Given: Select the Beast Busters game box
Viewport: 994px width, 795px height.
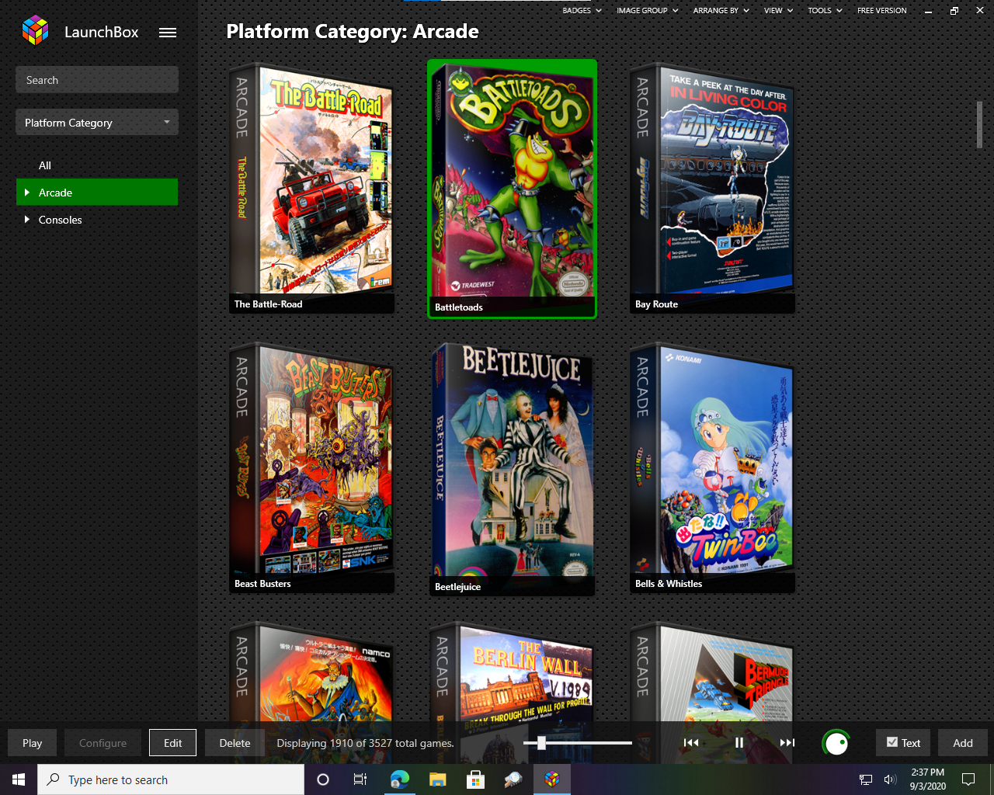Looking at the screenshot, I should click(x=311, y=467).
